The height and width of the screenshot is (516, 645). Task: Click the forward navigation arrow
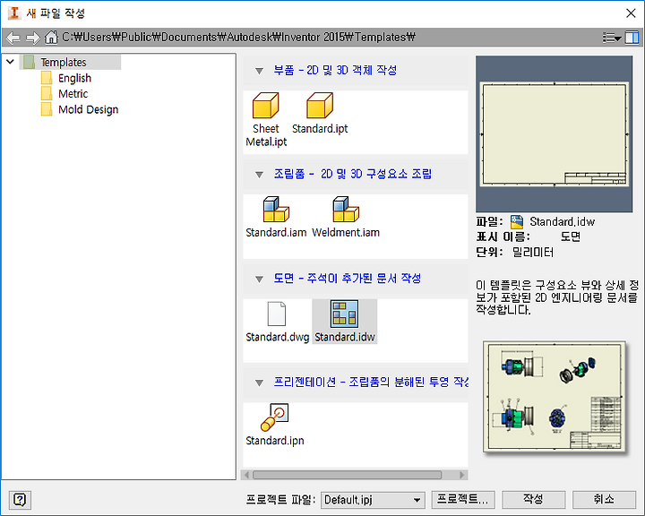point(33,38)
